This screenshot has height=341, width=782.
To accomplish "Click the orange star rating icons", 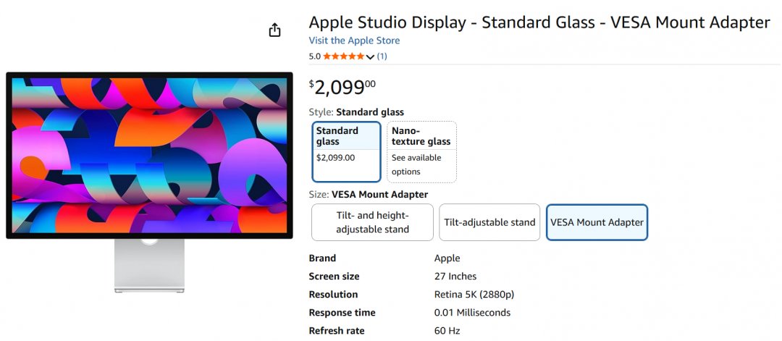I will [x=344, y=56].
